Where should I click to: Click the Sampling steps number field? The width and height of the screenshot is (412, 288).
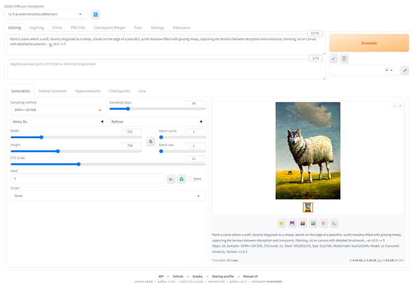[x=196, y=103]
